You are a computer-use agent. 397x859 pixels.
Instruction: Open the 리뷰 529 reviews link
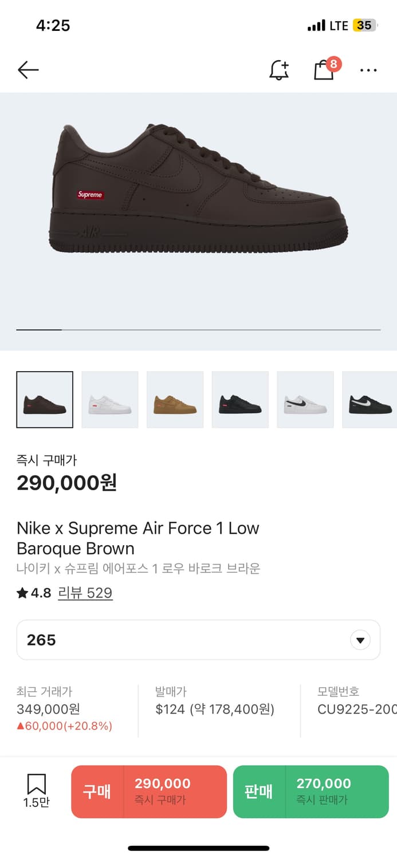pos(85,593)
